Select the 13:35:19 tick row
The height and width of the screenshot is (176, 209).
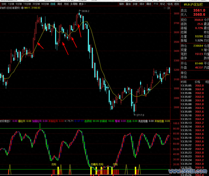point(195,141)
